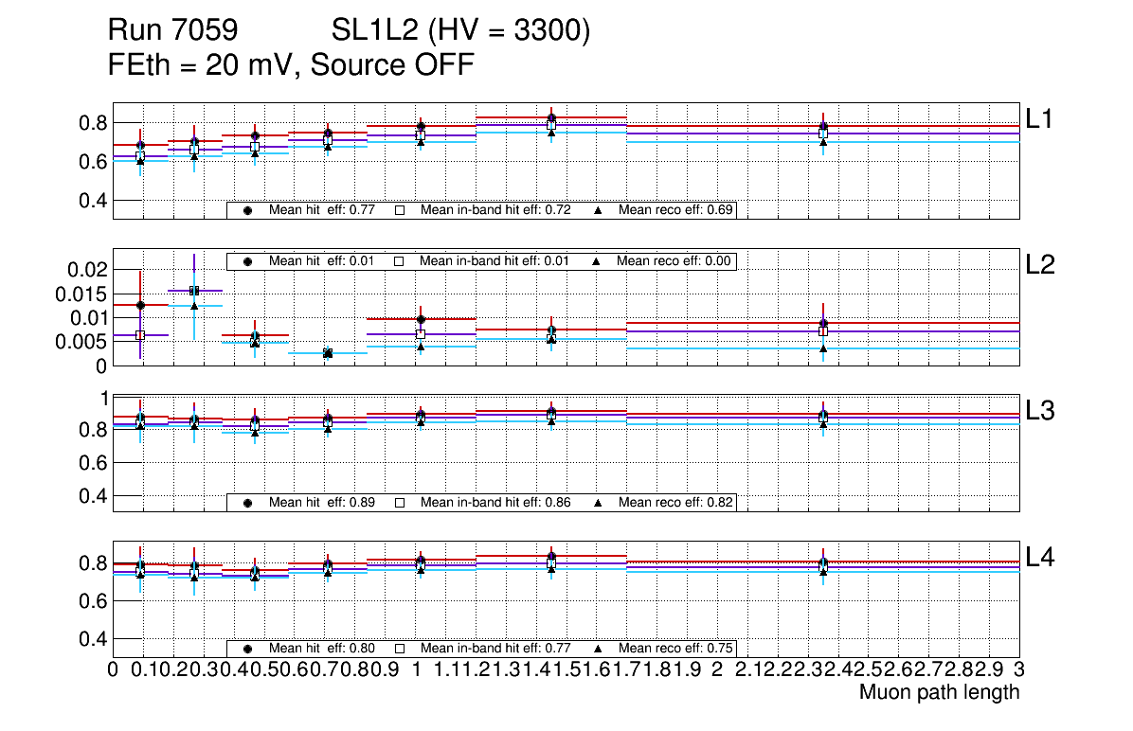Click the 'Mean reco eff: 0.00' legend entry

[x=674, y=261]
